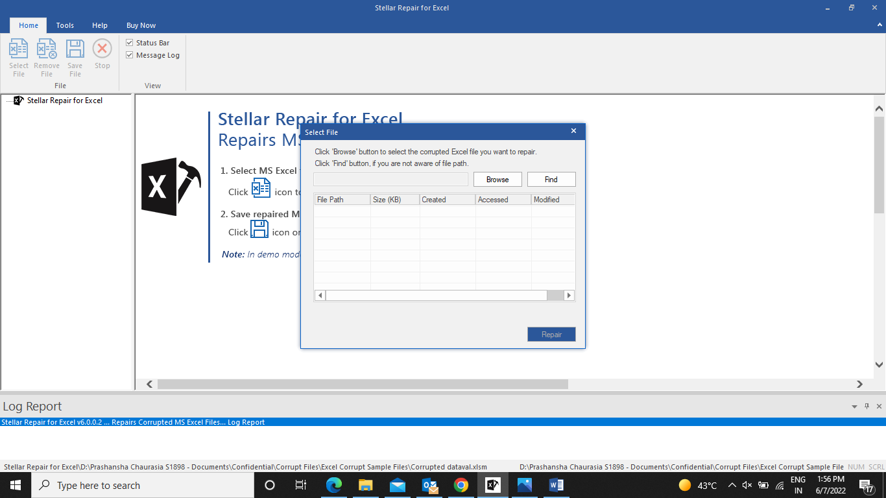Open the Home ribbon tab

29,25
